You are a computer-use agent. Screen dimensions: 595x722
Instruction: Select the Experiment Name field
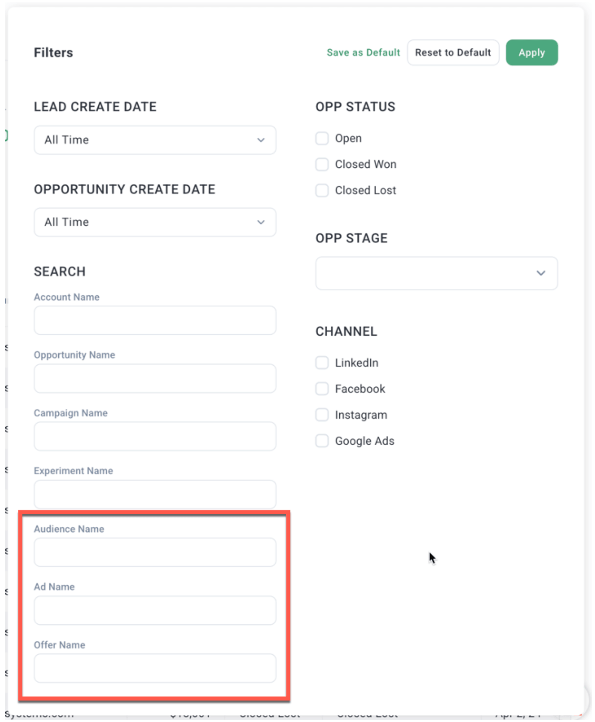(x=155, y=494)
